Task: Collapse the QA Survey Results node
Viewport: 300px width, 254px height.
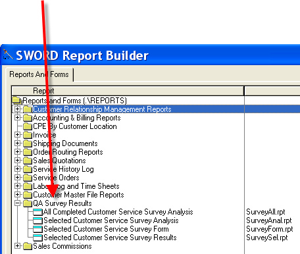Action: (17, 203)
